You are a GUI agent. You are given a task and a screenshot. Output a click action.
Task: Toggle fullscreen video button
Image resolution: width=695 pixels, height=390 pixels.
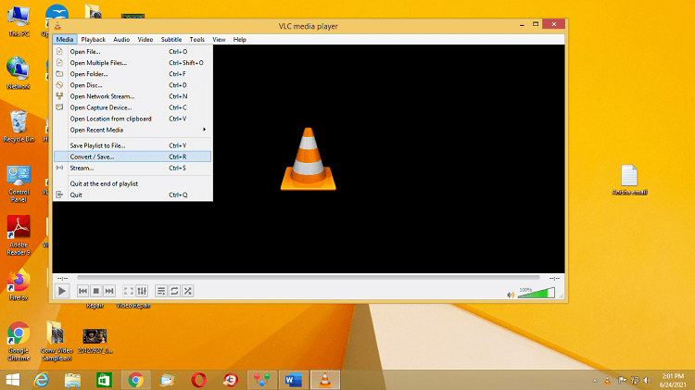[129, 291]
